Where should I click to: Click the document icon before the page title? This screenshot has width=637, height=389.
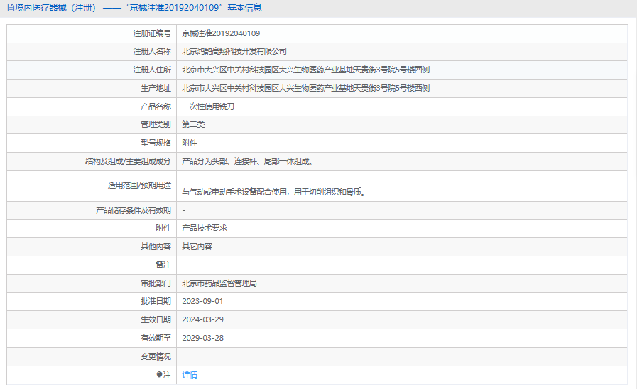click(x=11, y=8)
